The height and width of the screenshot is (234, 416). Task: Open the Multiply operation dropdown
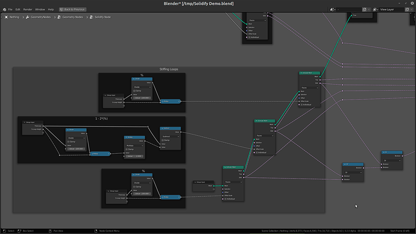(134, 146)
